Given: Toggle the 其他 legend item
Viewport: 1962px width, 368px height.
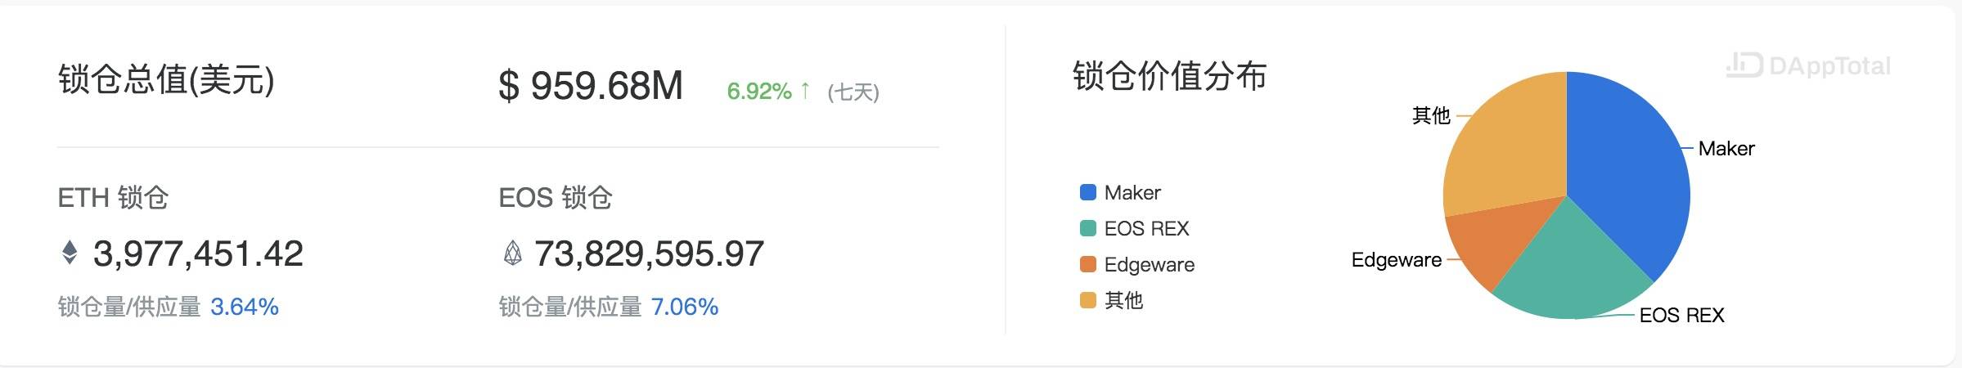Looking at the screenshot, I should pos(1111,300).
